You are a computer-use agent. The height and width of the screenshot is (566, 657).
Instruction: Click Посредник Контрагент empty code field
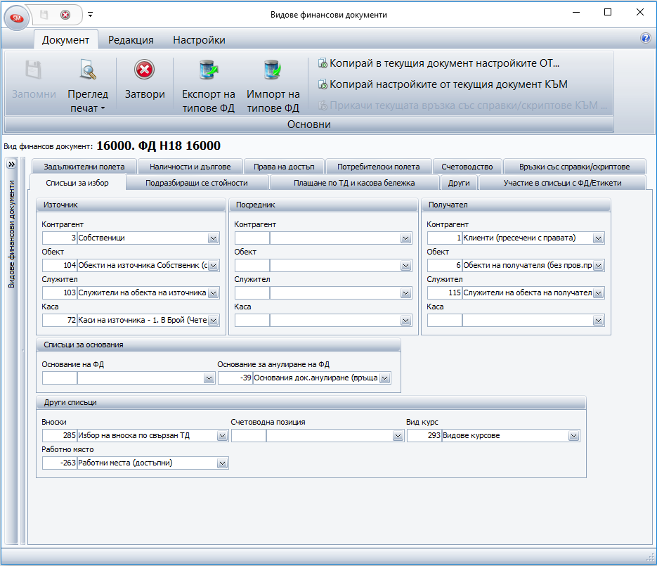pos(252,238)
